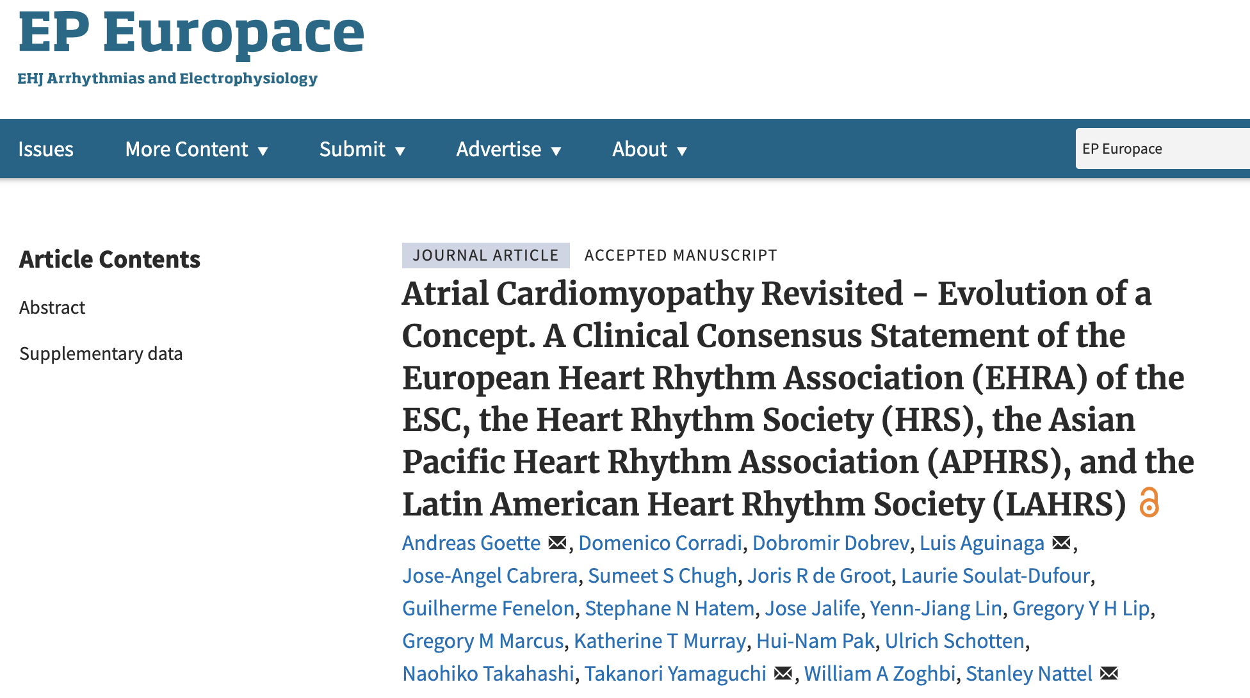This screenshot has width=1250, height=698.
Task: Open author profile for Domenico Corradi
Action: [x=660, y=543]
